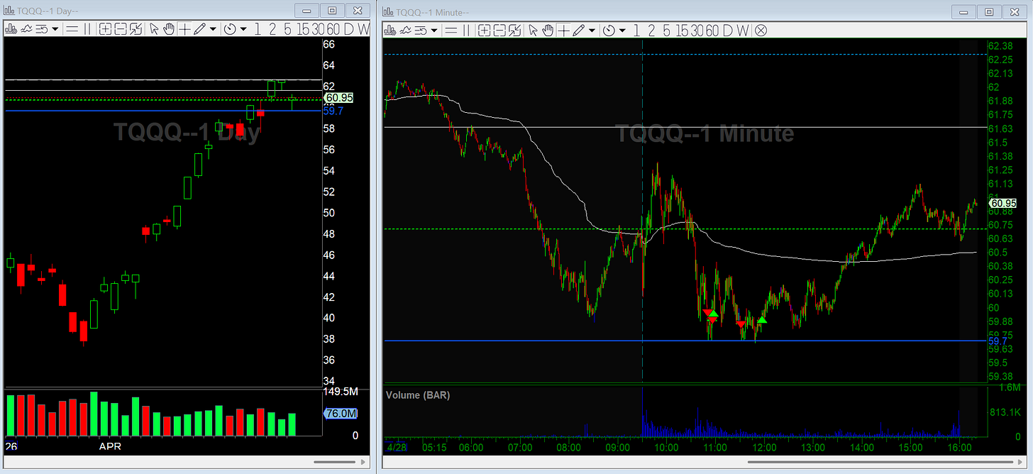Select 5 minute timeframe in Minute window
This screenshot has width=1033, height=474.
[x=666, y=30]
